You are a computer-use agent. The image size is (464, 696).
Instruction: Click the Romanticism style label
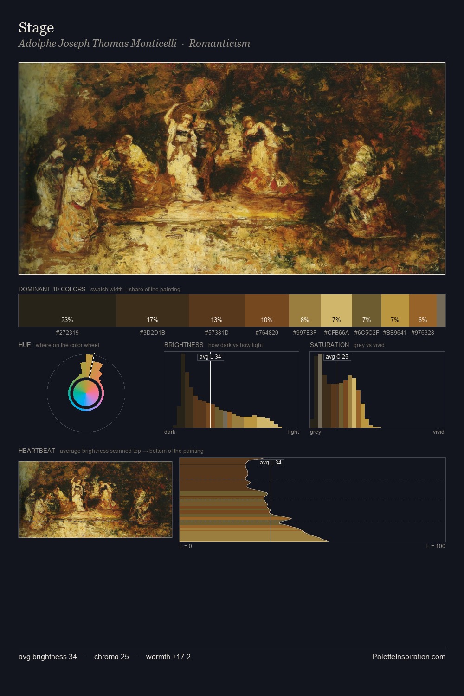219,44
